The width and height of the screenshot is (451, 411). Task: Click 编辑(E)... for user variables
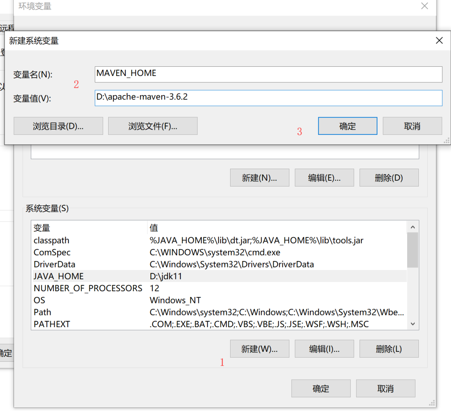point(324,178)
